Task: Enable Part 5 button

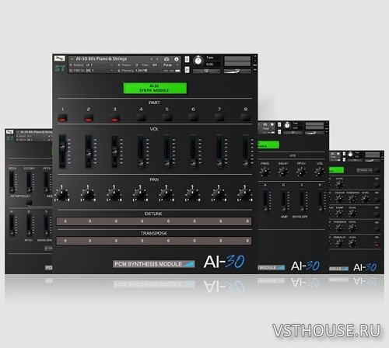Action: (x=167, y=118)
